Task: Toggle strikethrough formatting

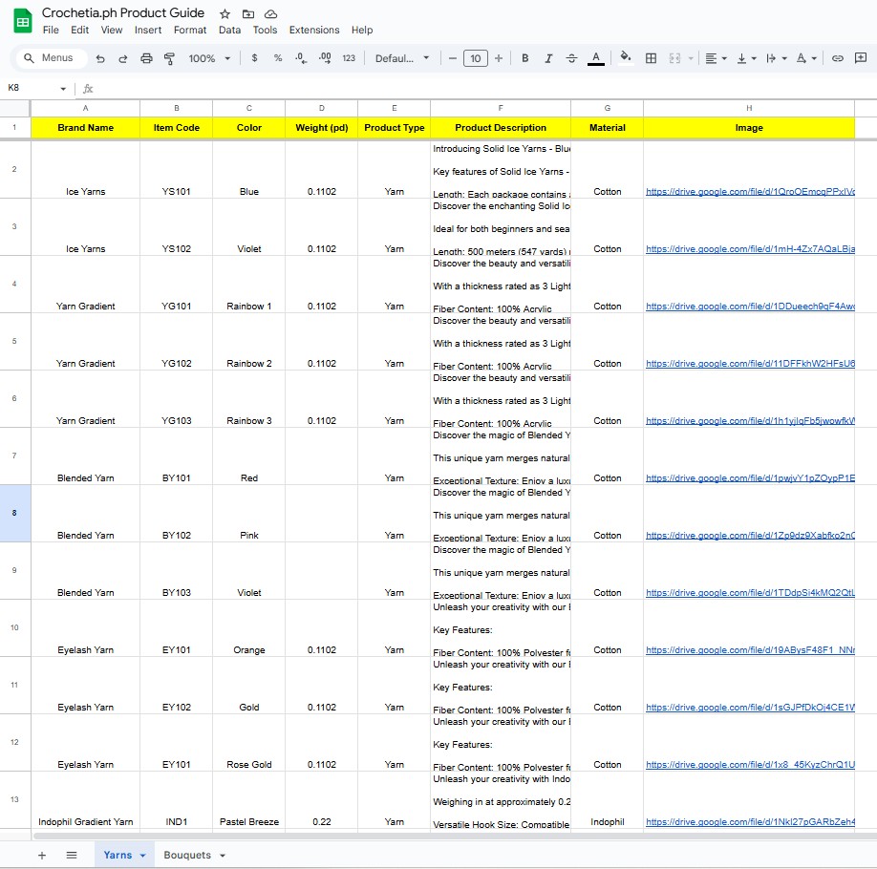Action: click(x=571, y=57)
